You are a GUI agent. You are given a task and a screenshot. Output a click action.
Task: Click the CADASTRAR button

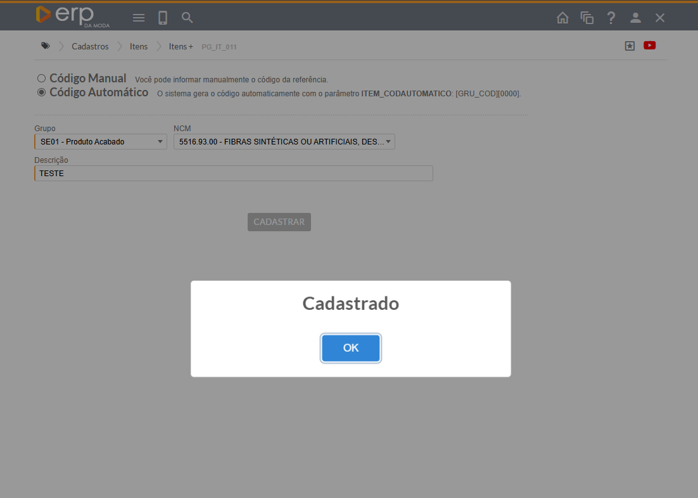coord(279,222)
